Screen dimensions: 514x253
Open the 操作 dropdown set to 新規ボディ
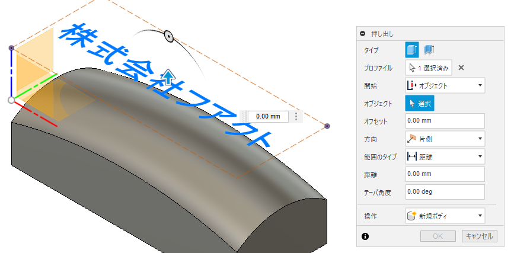click(x=445, y=216)
